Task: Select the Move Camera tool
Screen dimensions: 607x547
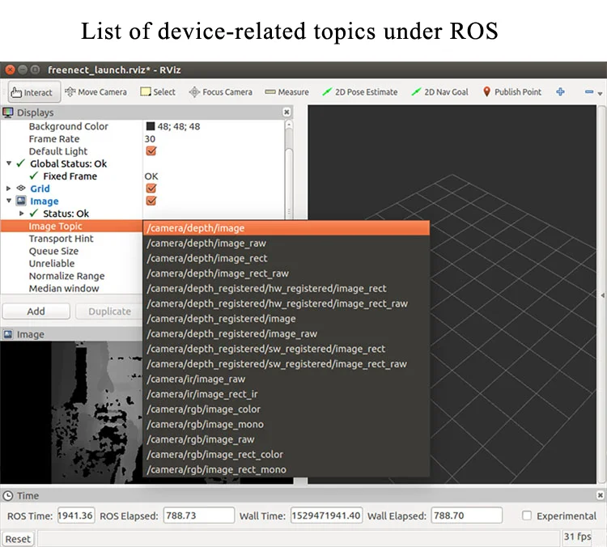Action: 96,92
